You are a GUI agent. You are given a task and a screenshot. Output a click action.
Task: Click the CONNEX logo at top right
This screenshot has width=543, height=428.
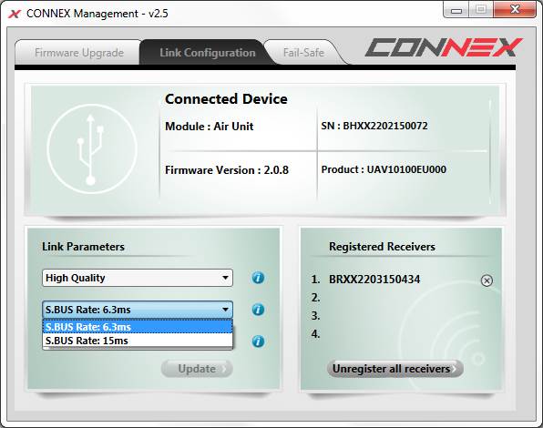point(444,47)
